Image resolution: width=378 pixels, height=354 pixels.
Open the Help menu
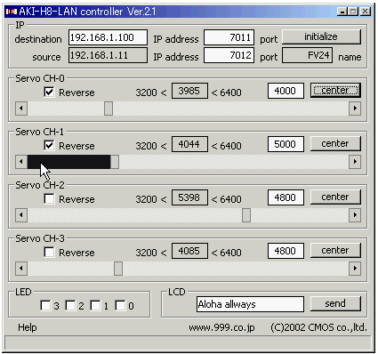[x=28, y=327]
